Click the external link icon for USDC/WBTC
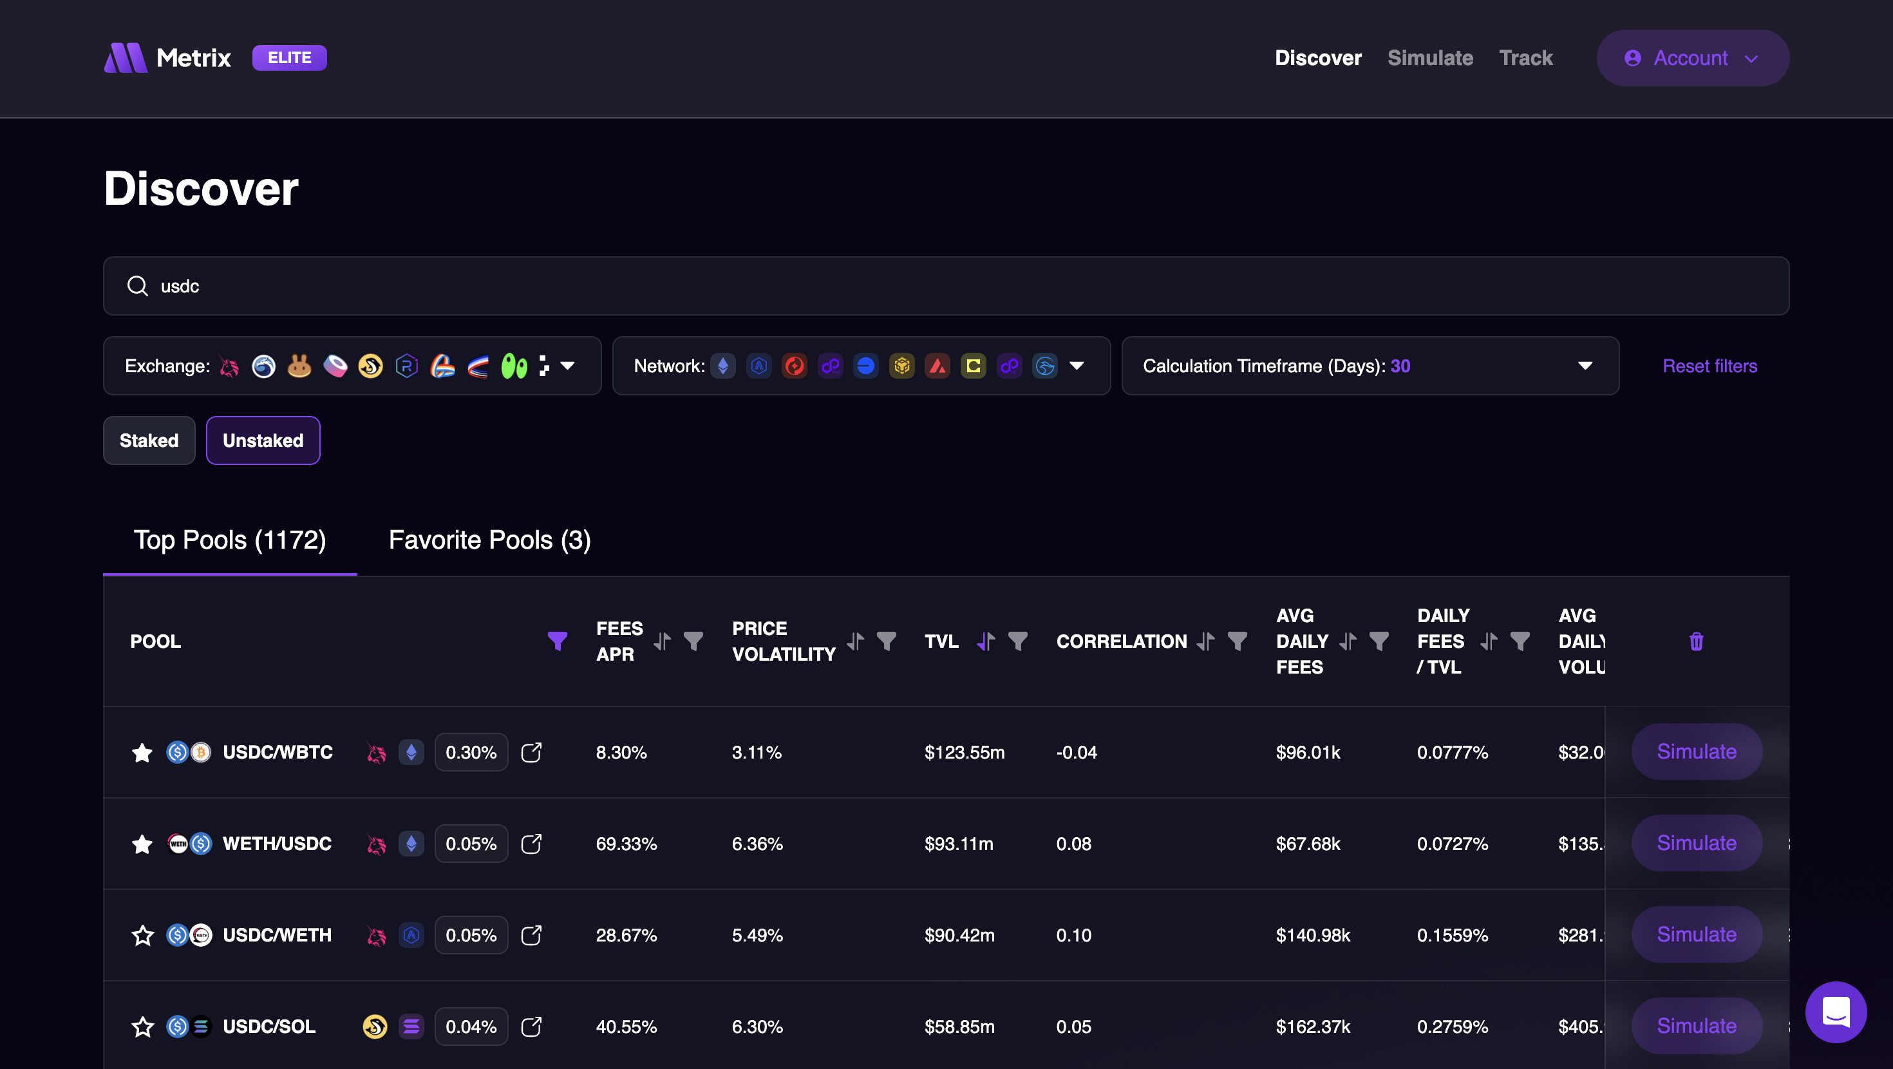The image size is (1893, 1069). coord(531,752)
